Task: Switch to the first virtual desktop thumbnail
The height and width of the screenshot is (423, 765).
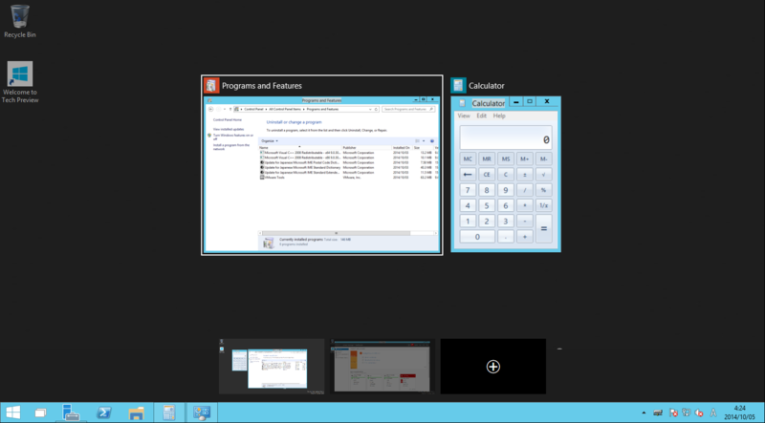Action: (x=272, y=367)
